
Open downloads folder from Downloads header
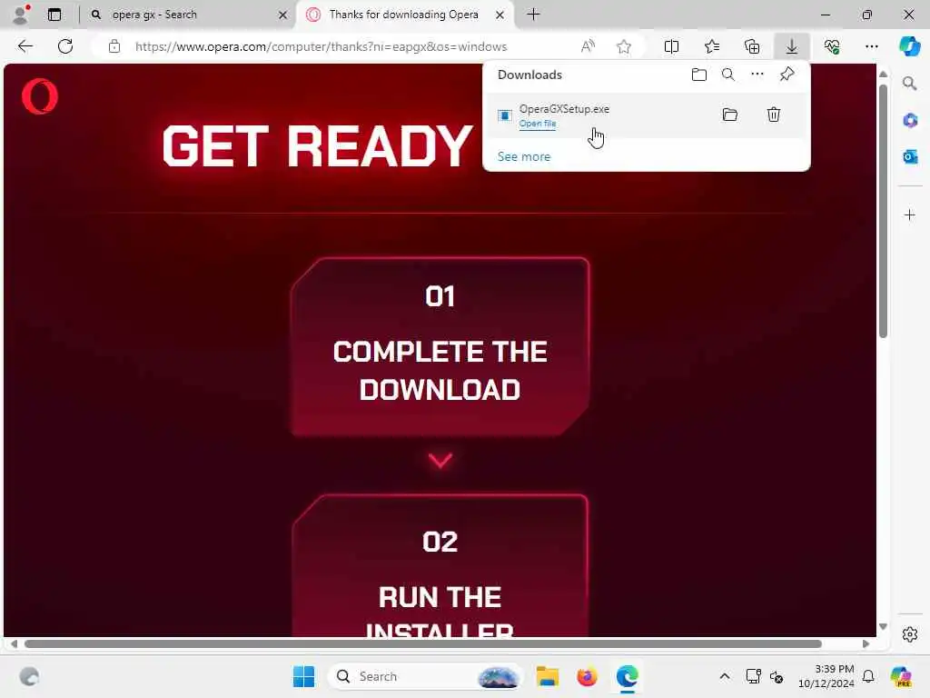point(699,75)
